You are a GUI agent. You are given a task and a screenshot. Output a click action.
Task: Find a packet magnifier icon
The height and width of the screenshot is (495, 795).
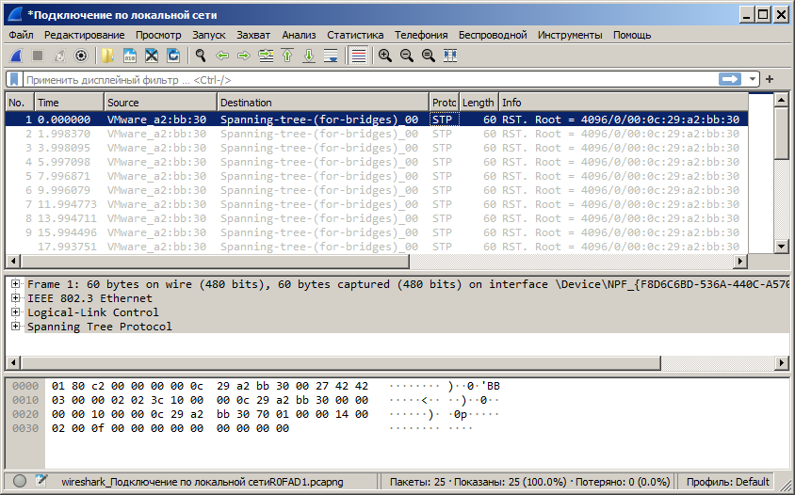pos(201,56)
